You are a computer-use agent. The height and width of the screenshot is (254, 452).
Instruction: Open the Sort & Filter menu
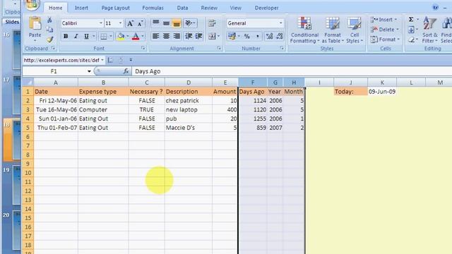[x=429, y=30]
